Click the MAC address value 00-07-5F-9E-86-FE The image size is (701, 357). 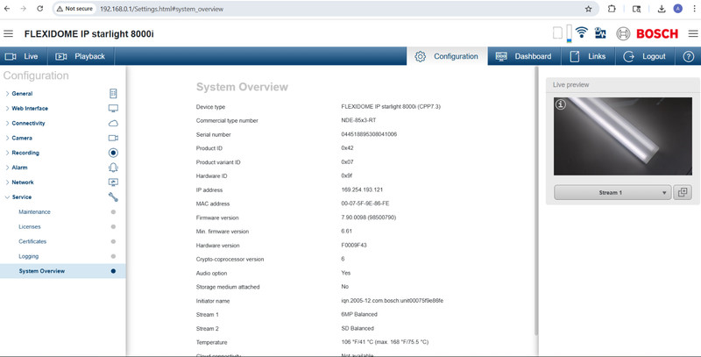(365, 203)
